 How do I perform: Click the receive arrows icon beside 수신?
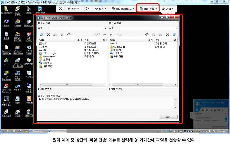point(111,35)
